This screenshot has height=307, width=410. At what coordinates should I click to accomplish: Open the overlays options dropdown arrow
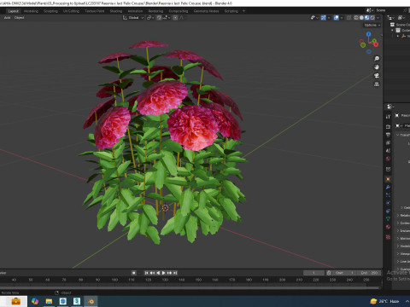tap(342, 18)
